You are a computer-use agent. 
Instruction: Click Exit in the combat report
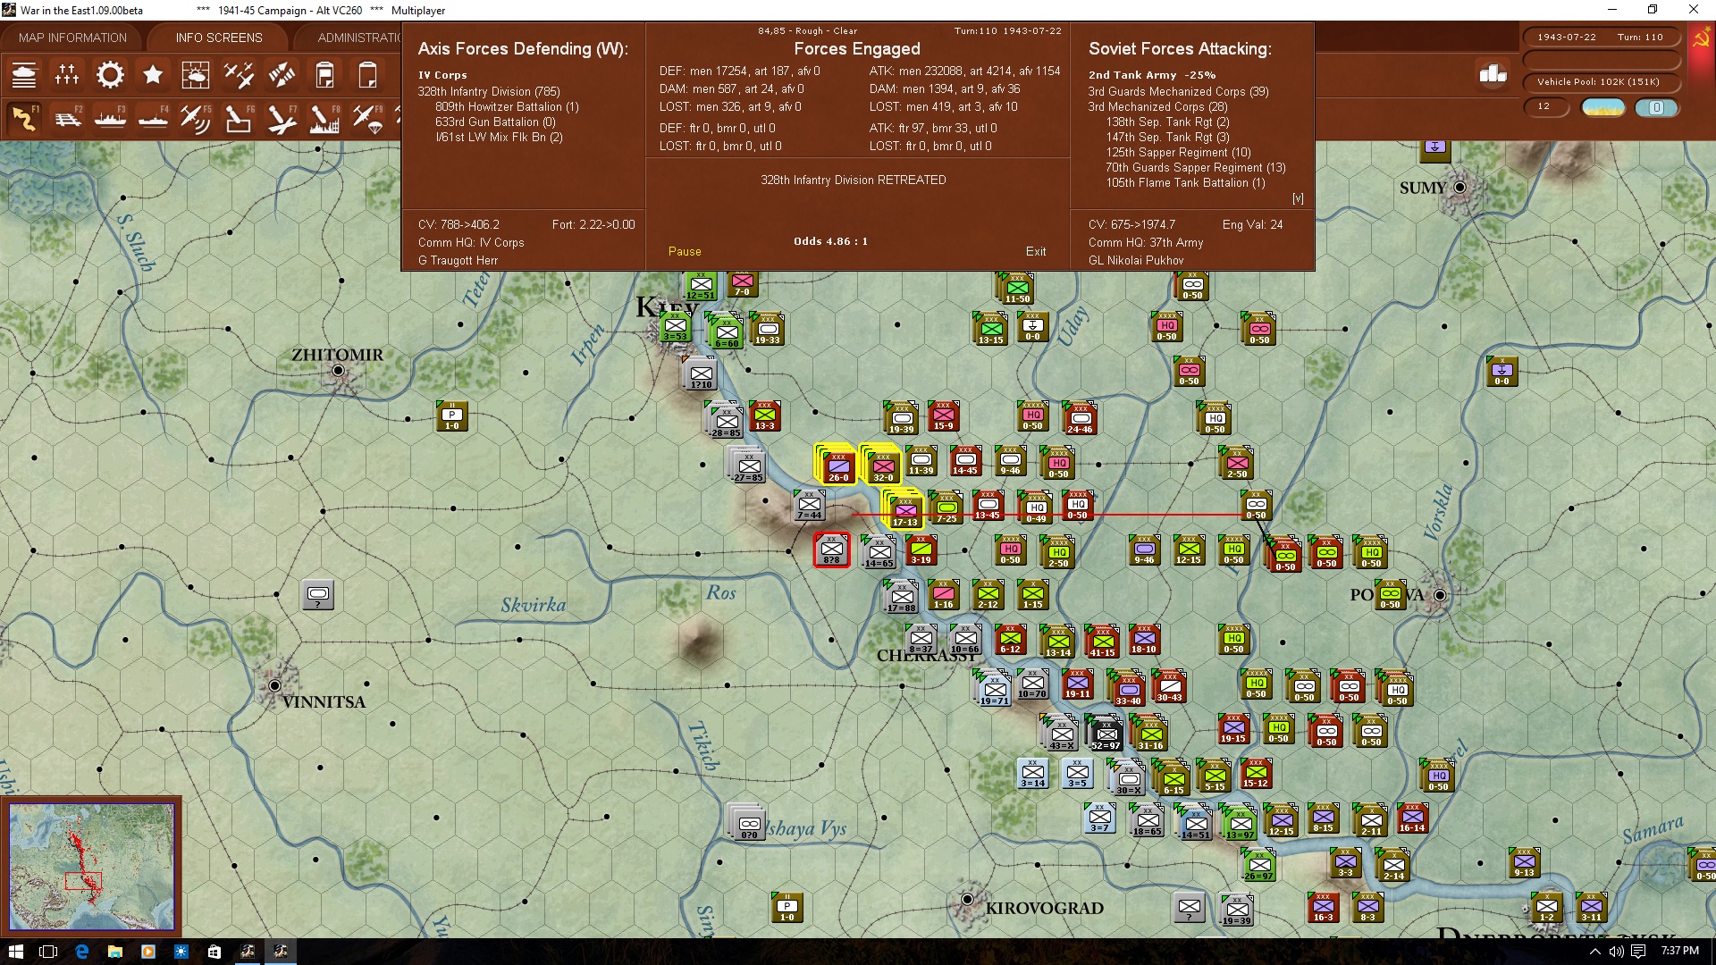[1036, 251]
